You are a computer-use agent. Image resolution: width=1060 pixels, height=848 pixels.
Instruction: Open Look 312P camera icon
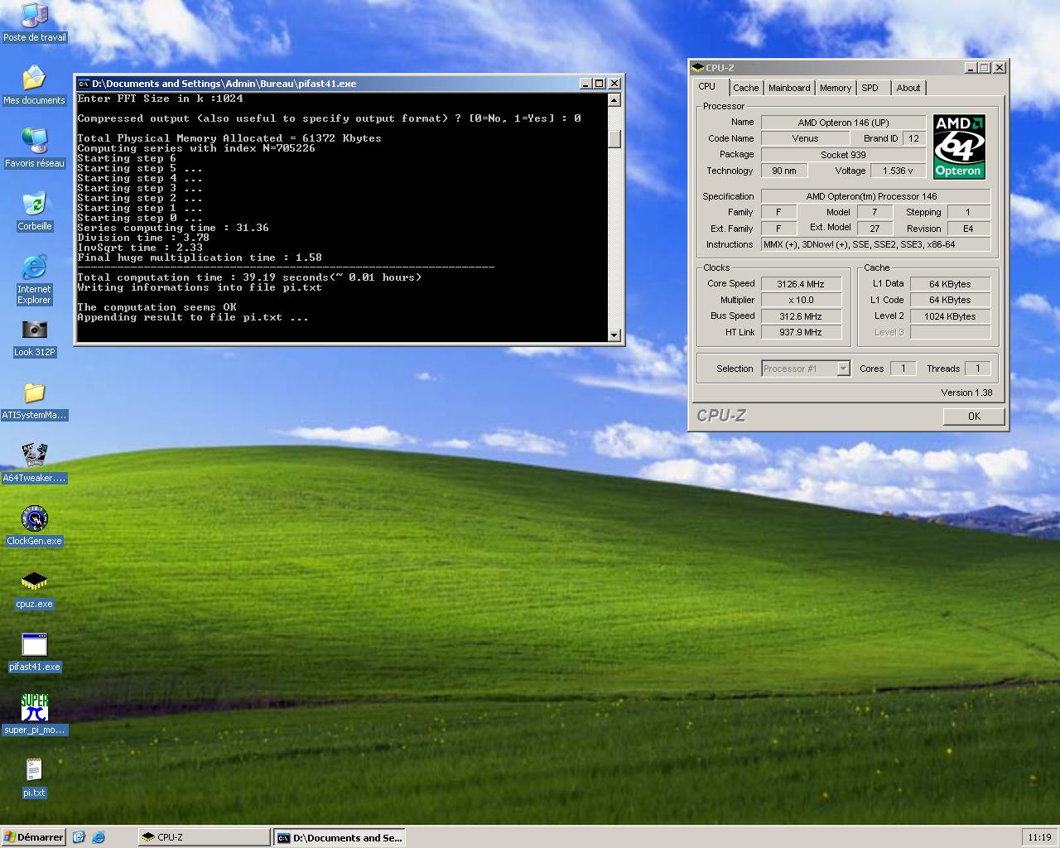point(34,337)
